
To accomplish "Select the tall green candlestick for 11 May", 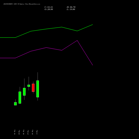I will [x=38, y=89].
